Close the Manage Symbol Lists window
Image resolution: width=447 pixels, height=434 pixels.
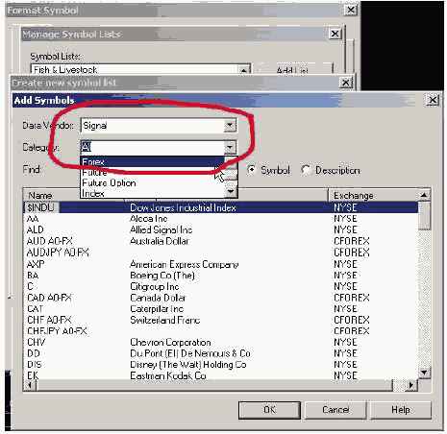(335, 34)
